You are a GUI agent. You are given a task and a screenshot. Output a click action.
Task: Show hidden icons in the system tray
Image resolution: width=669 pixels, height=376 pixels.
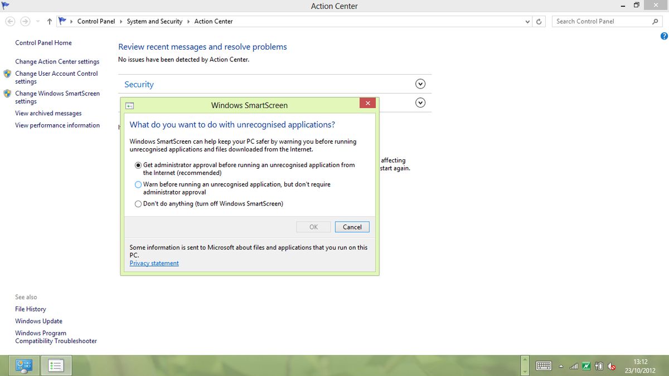tap(561, 366)
